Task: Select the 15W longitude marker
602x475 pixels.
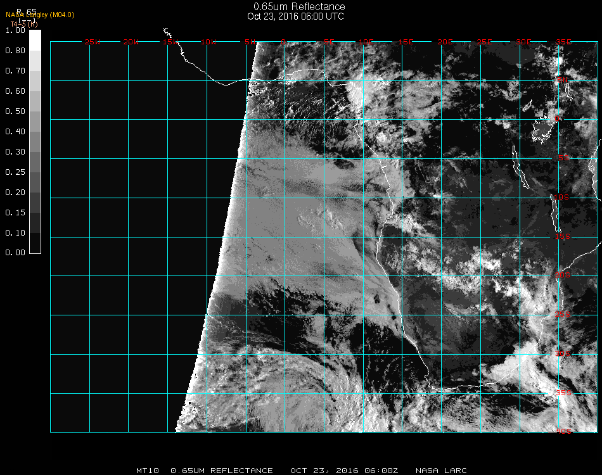Action: [x=170, y=42]
